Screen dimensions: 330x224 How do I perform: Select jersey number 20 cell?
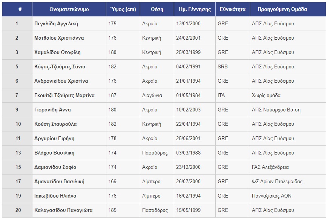pyautogui.click(x=17, y=210)
